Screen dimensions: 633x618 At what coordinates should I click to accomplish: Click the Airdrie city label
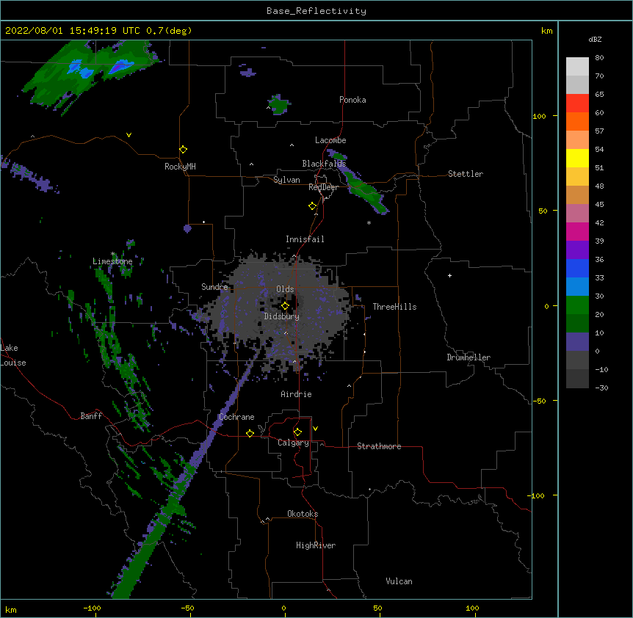click(x=297, y=394)
